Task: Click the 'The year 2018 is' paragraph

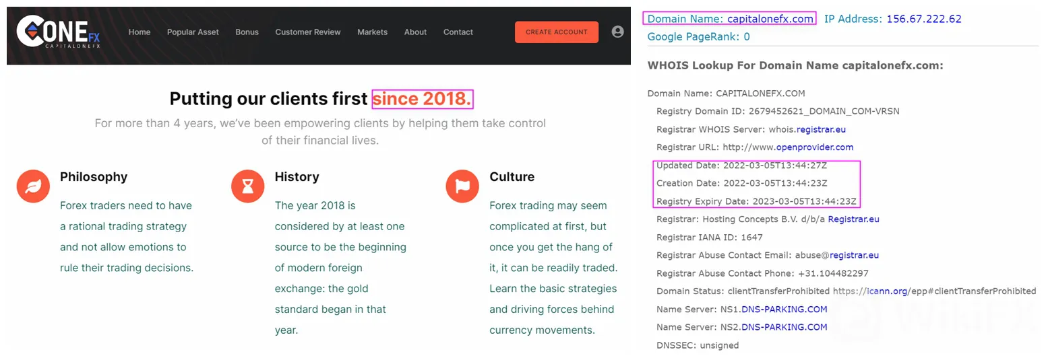Action: click(x=340, y=268)
